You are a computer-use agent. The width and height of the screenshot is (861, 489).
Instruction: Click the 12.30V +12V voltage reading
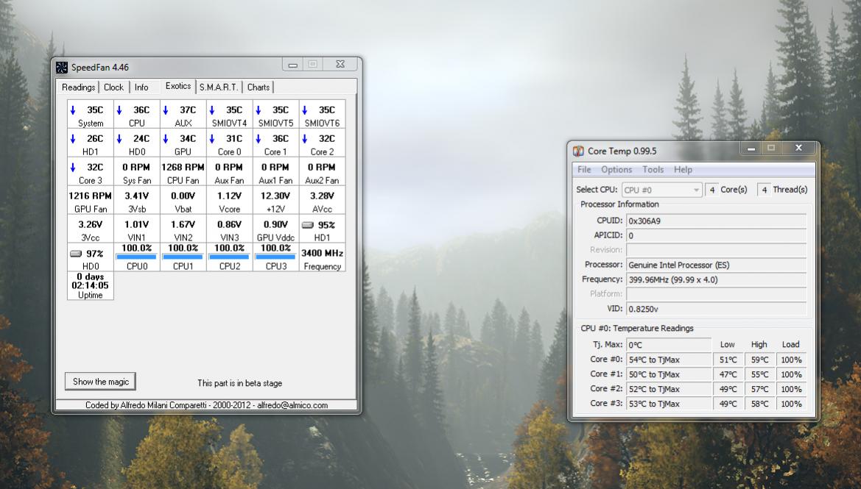click(x=275, y=201)
